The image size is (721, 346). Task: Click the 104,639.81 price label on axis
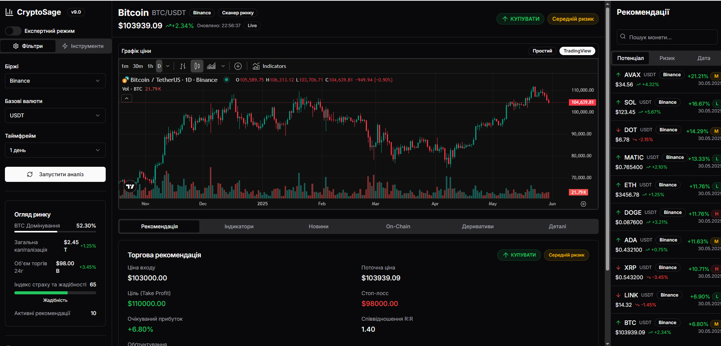582,102
